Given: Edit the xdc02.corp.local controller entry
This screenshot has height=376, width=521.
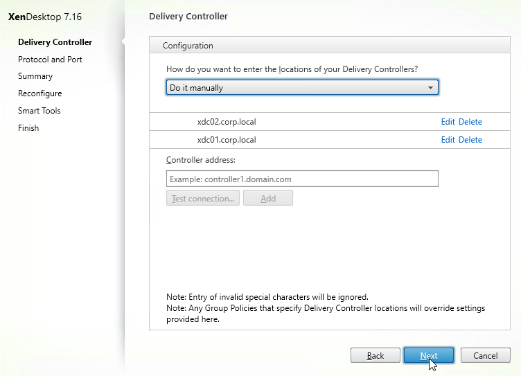Looking at the screenshot, I should (448, 122).
